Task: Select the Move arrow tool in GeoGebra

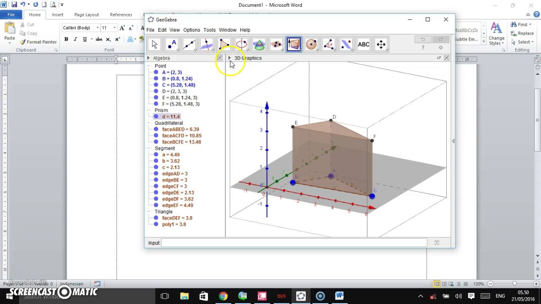Action: coord(154,44)
